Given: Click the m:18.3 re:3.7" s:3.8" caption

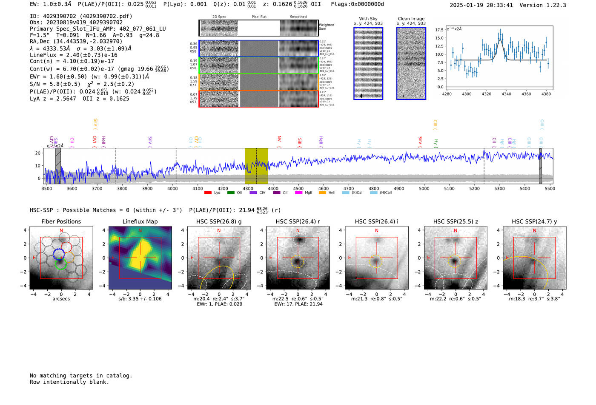Looking at the screenshot, I should point(535,299).
